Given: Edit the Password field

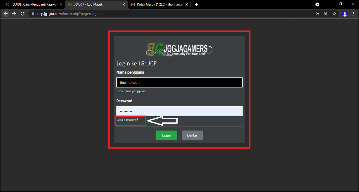Looking at the screenshot, I should [179, 111].
